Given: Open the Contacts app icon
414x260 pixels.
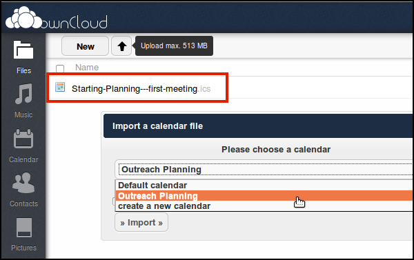Looking at the screenshot, I should tap(23, 183).
